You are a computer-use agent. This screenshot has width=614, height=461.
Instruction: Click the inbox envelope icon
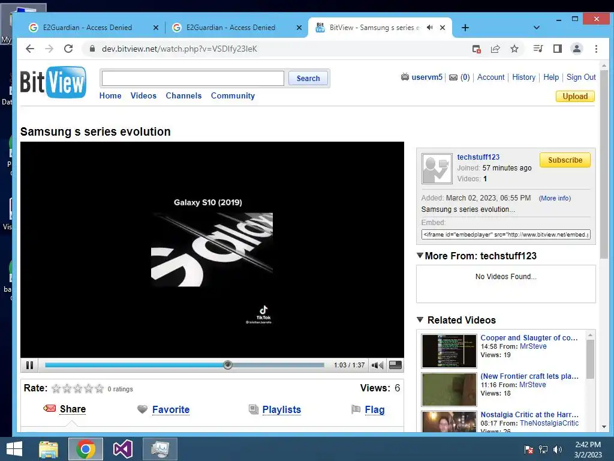tap(453, 77)
